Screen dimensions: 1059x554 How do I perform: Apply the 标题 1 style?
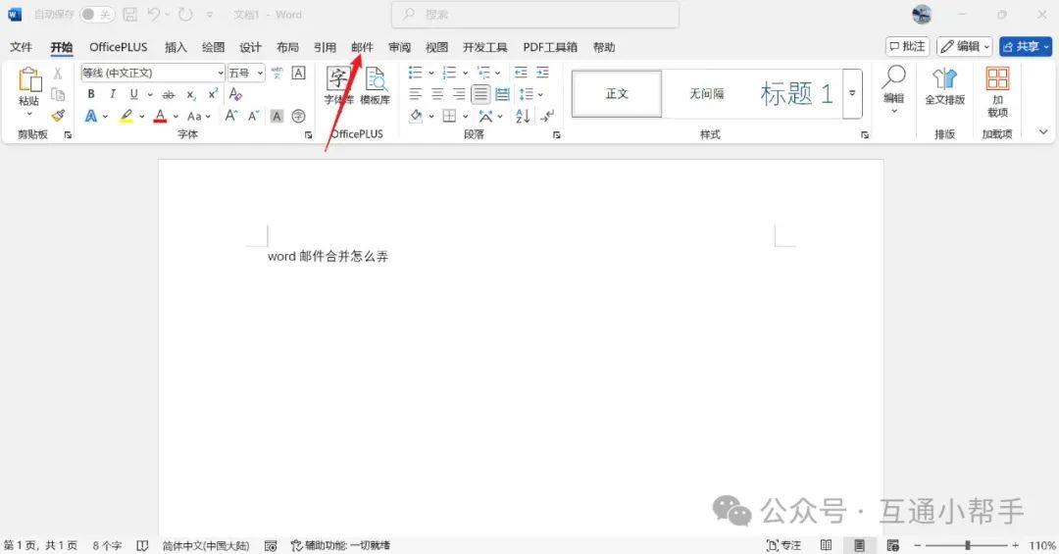click(795, 94)
